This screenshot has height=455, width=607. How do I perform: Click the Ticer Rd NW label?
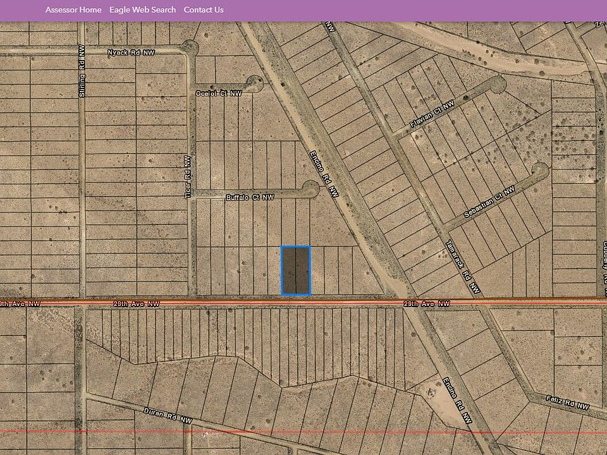coord(188,177)
